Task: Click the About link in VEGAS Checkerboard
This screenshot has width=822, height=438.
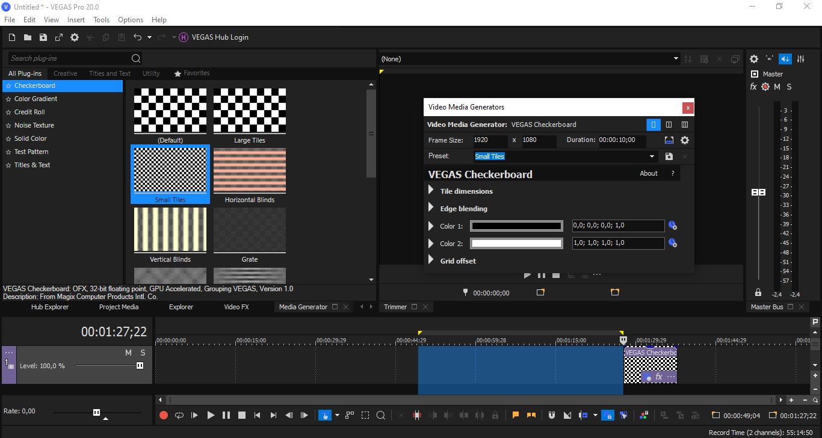Action: coord(649,173)
